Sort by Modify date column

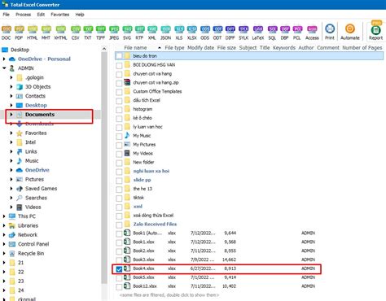[x=200, y=48]
